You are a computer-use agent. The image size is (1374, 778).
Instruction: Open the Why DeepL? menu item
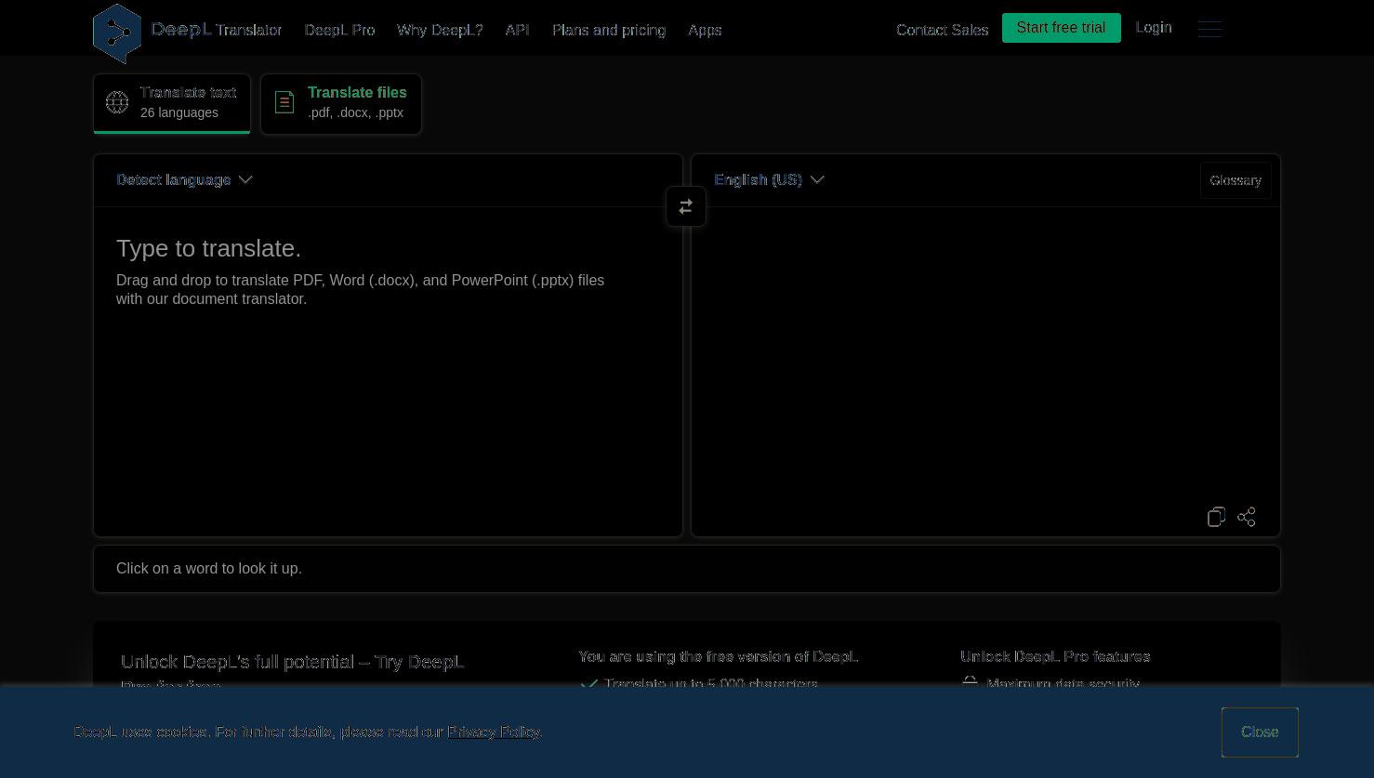click(x=440, y=30)
